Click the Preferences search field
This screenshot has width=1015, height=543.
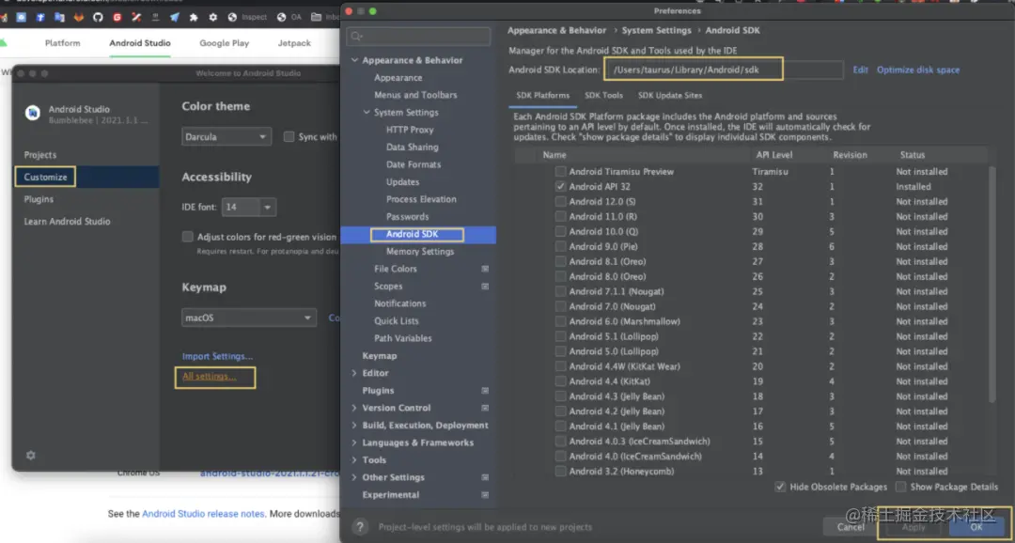pyautogui.click(x=418, y=37)
